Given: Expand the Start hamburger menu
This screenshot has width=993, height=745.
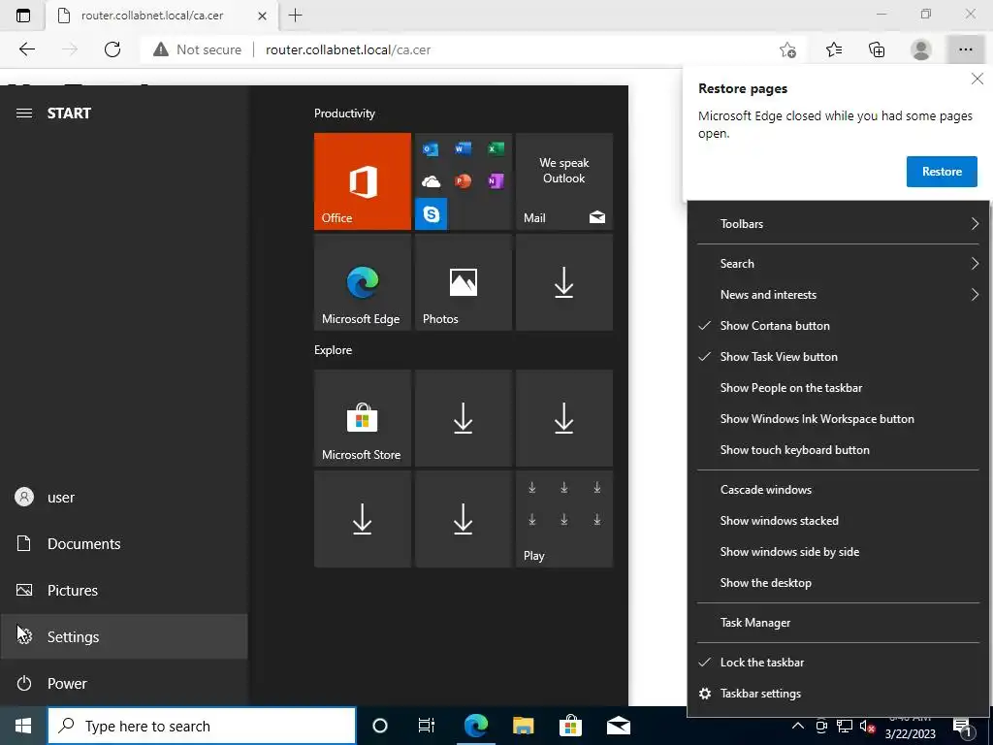Looking at the screenshot, I should pos(24,113).
